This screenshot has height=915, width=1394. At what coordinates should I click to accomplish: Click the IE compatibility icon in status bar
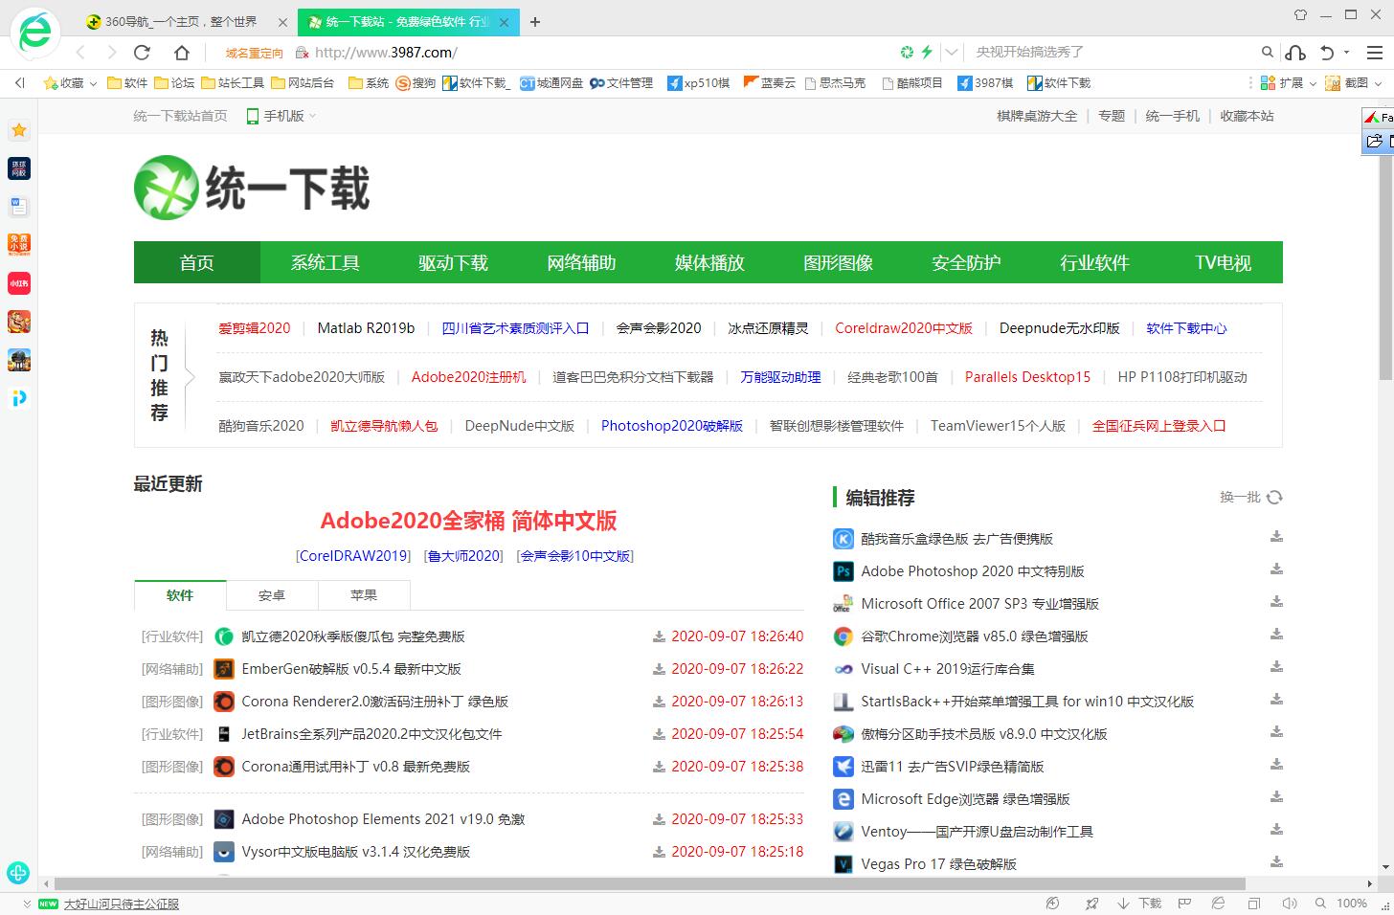pos(1218,904)
